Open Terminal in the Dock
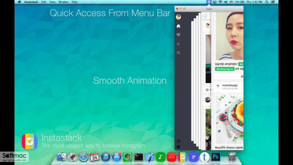Viewport: 293px width, 165px height. pyautogui.click(x=139, y=157)
